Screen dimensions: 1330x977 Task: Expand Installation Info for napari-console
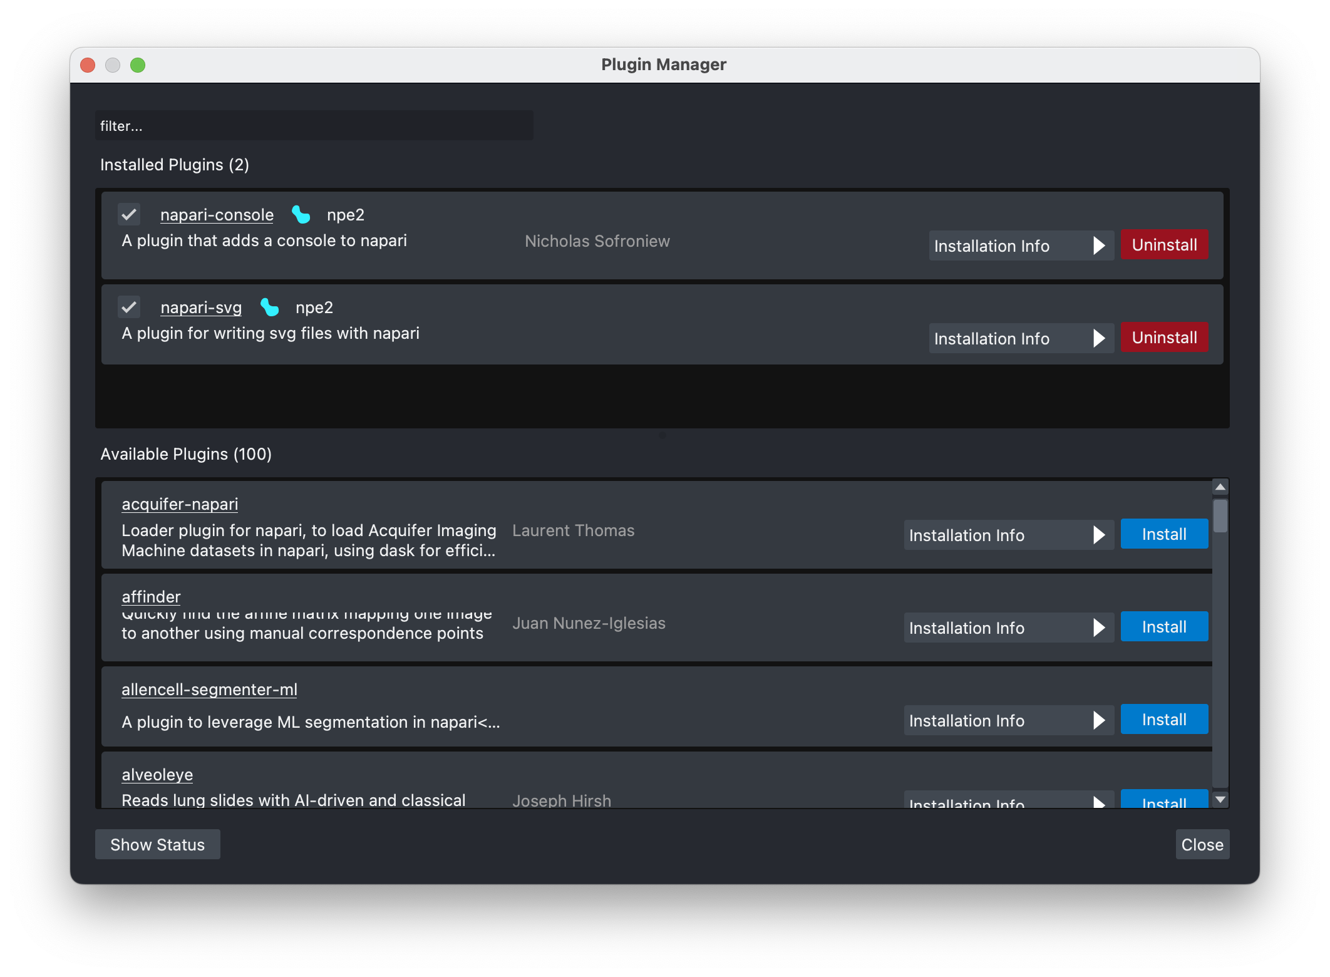coord(1021,246)
